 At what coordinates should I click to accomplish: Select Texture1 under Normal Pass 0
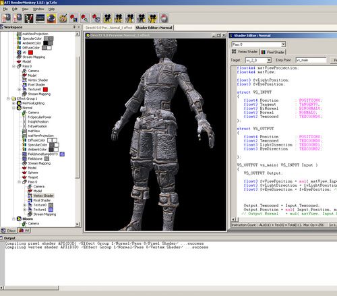click(40, 210)
